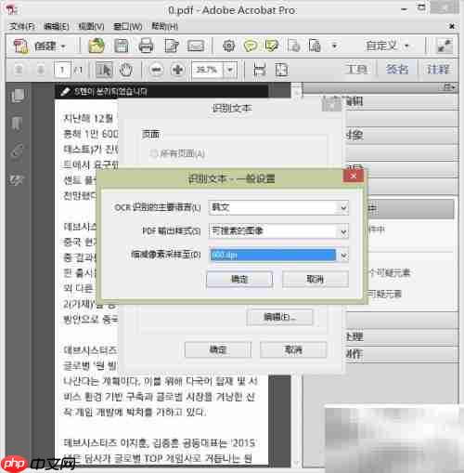Close the document with menu-bar X

point(452,26)
